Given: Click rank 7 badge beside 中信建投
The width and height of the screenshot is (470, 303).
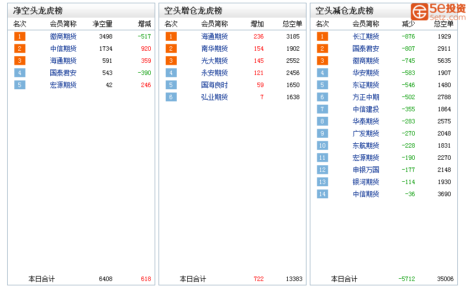Looking at the screenshot, I should pos(323,109).
